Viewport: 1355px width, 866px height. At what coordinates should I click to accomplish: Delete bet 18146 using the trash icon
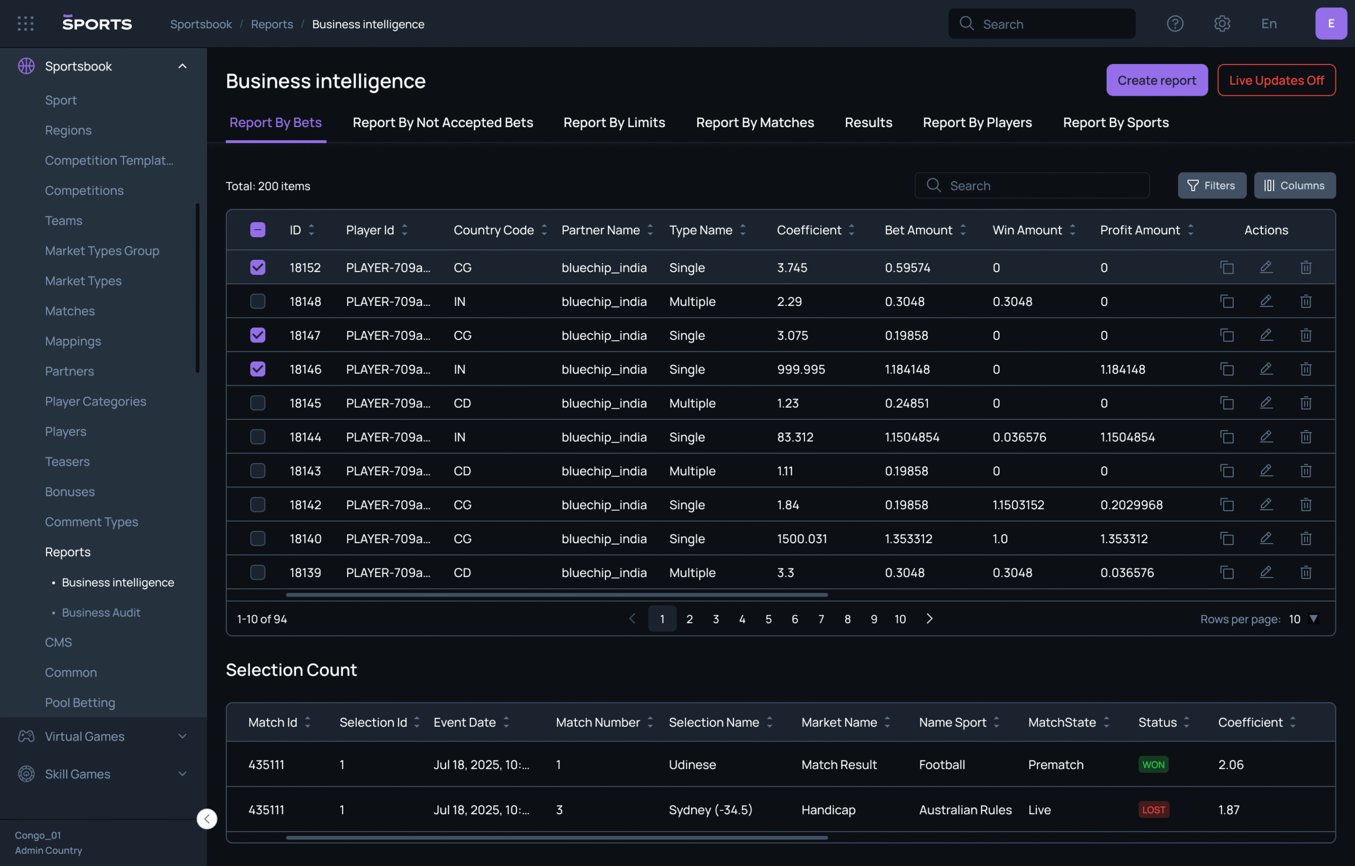pyautogui.click(x=1305, y=369)
